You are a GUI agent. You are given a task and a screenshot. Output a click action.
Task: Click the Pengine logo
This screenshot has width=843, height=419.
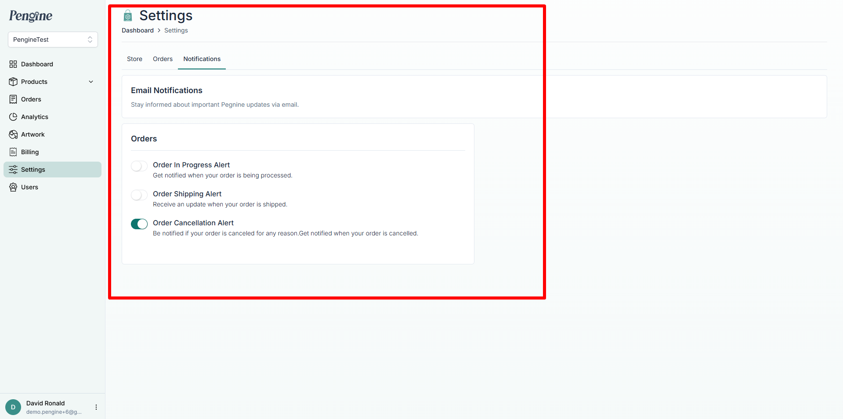click(x=31, y=16)
